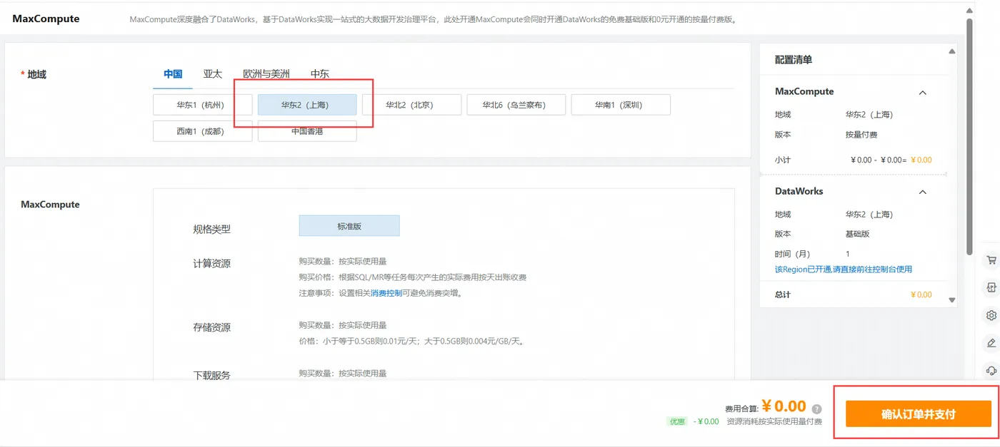The height and width of the screenshot is (447, 1000).
Task: Choose region 华北2（北京）
Action: (411, 105)
